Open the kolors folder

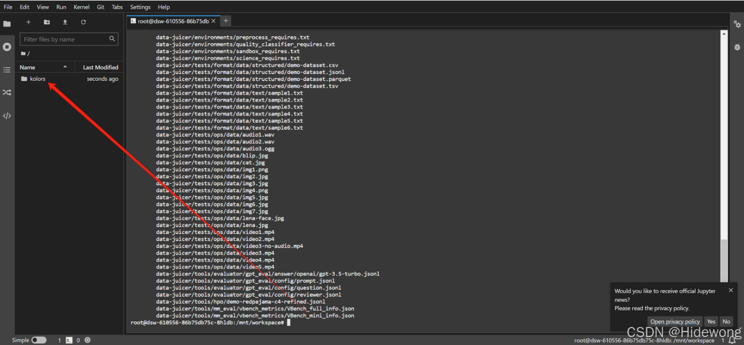[37, 79]
